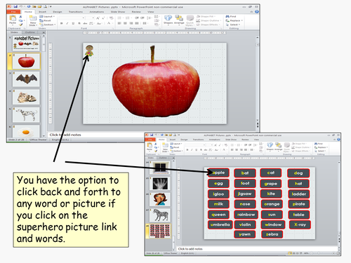The width and height of the screenshot is (351, 263).
Task: Click the Arrange icon in top ribbon
Action: click(x=179, y=20)
